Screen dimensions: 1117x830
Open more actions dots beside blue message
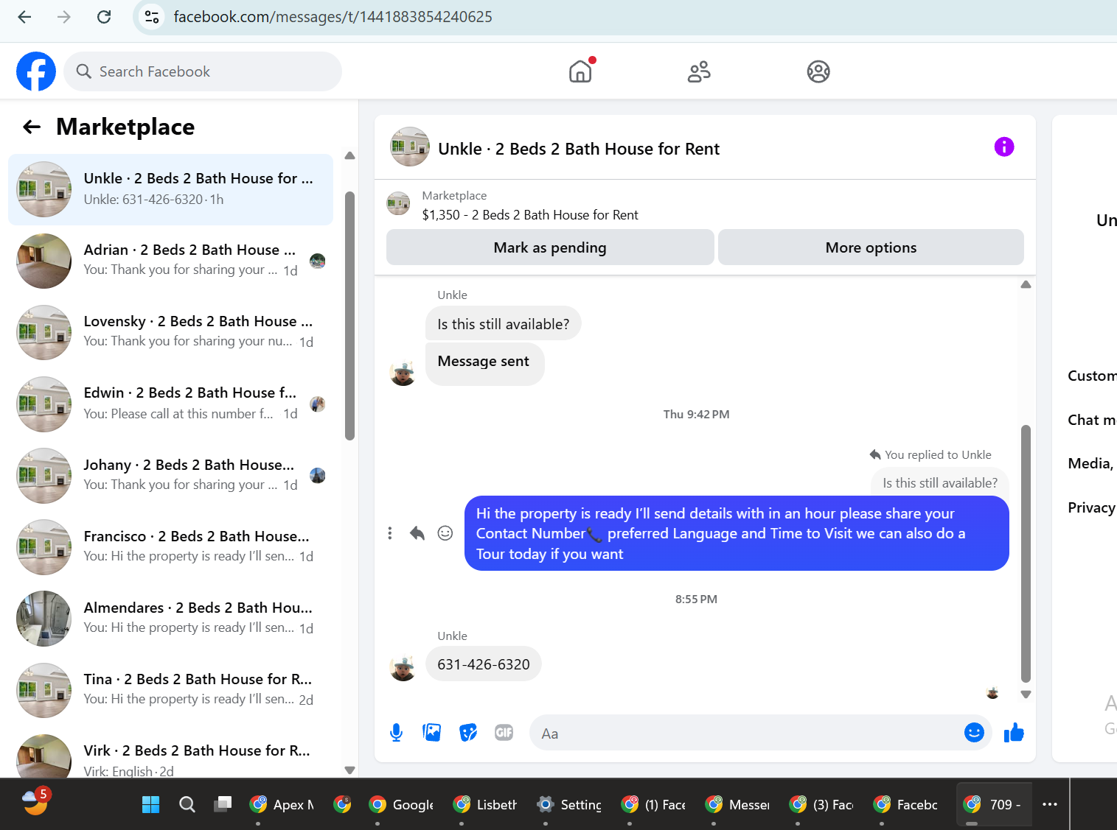390,533
